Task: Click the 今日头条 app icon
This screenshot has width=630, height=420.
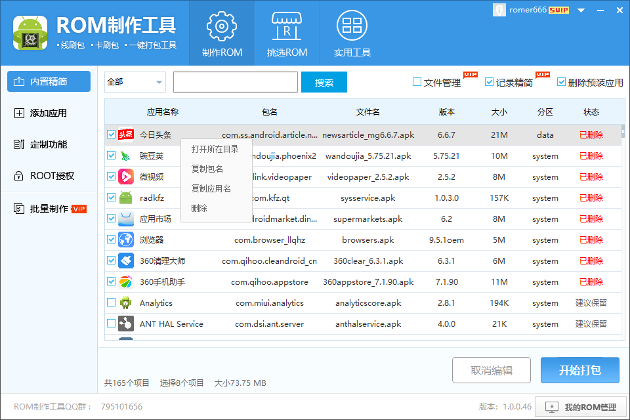Action: coord(126,135)
